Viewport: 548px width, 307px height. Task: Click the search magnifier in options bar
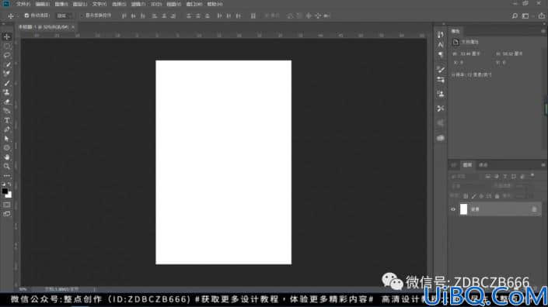click(515, 16)
